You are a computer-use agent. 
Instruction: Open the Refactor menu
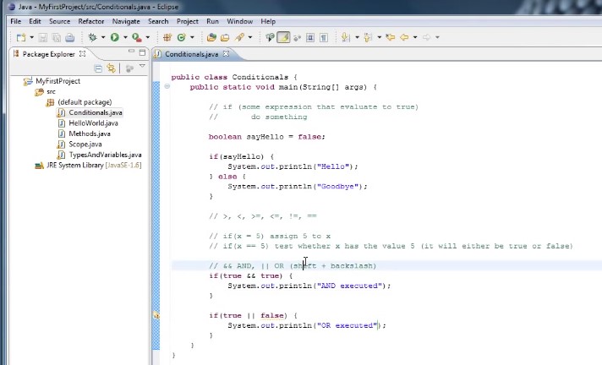[90, 21]
